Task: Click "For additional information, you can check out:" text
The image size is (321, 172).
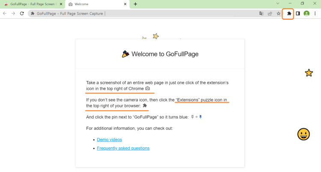Action: pos(129,128)
